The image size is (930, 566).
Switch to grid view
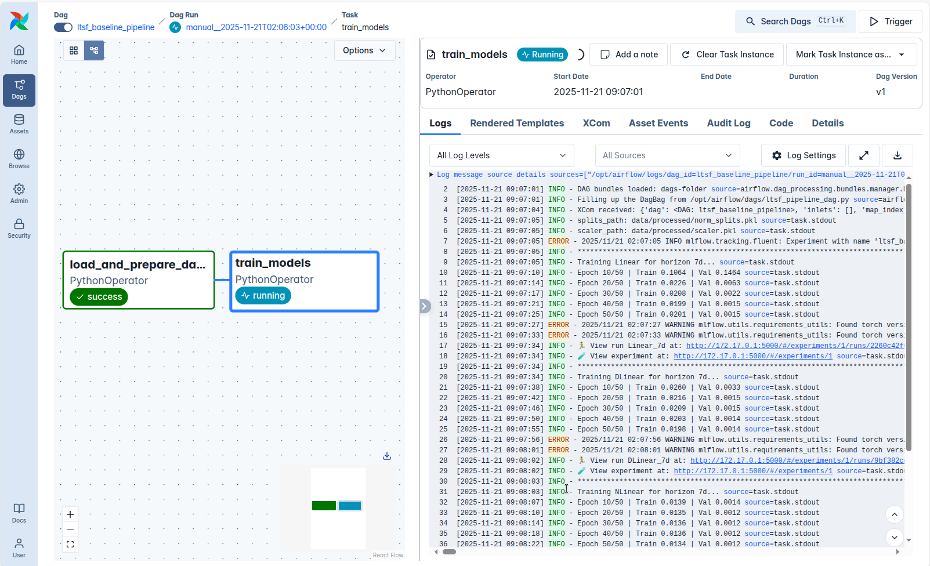[74, 50]
